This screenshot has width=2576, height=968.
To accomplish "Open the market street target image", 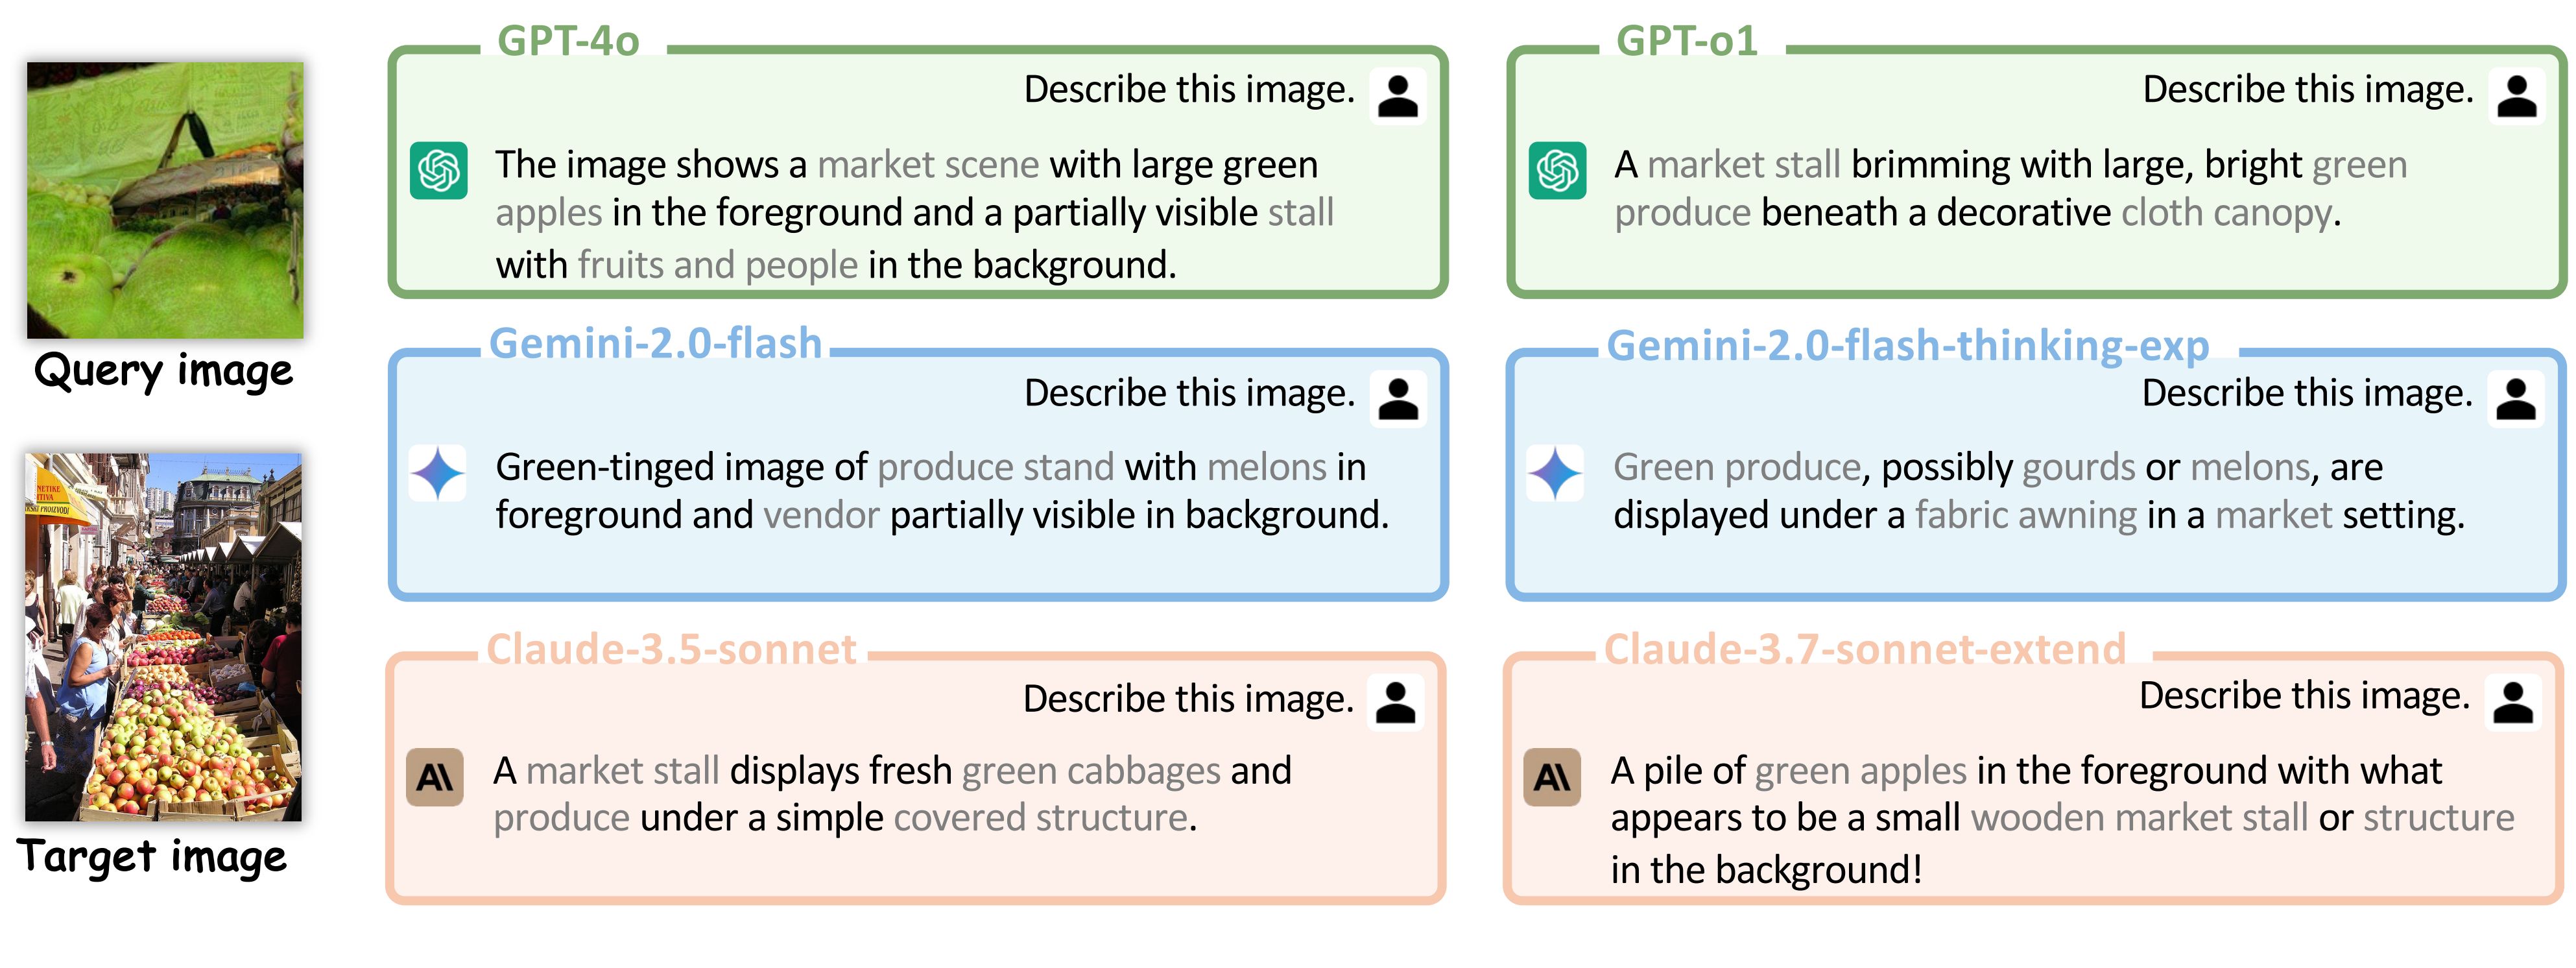I will coord(163,637).
